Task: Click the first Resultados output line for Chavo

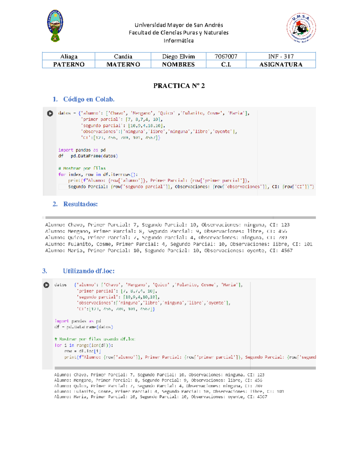Action: point(167,225)
